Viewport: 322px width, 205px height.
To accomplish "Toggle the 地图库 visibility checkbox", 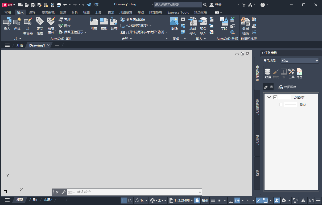I will [275, 97].
